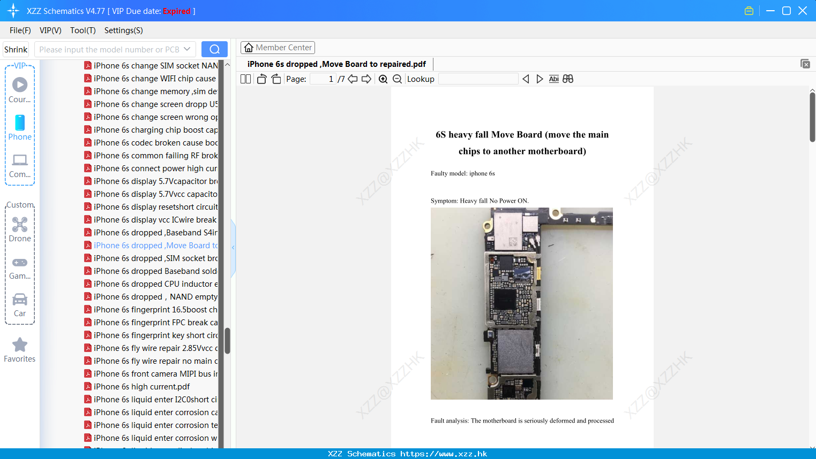816x459 pixels.
Task: Rotate the page clockwise
Action: 276,79
